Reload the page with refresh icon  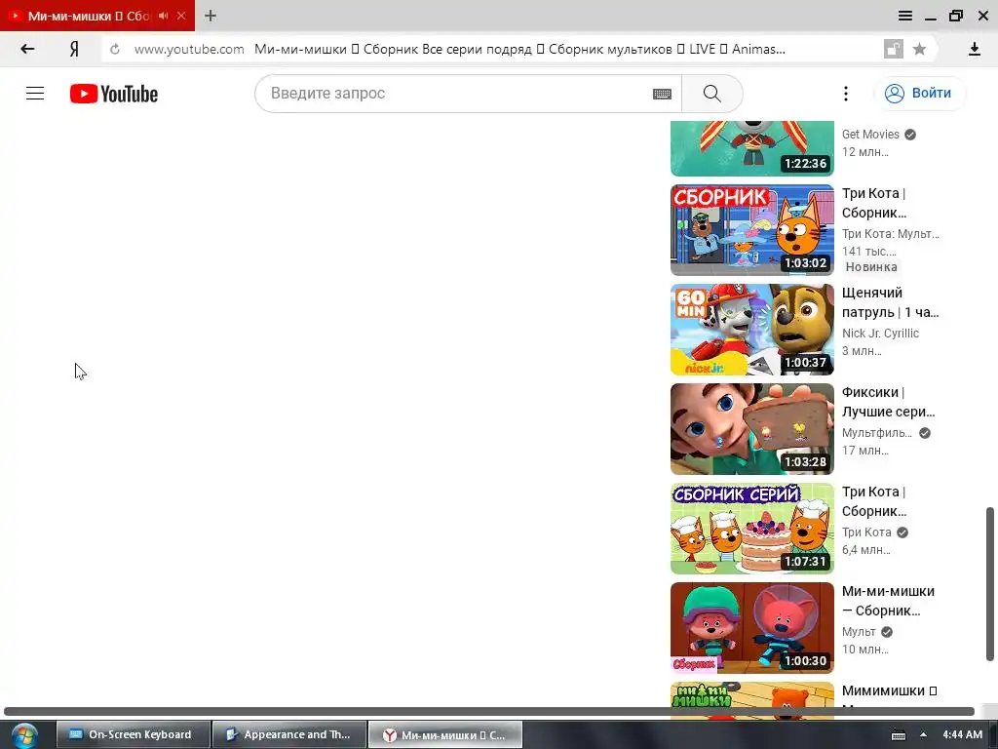tap(115, 49)
